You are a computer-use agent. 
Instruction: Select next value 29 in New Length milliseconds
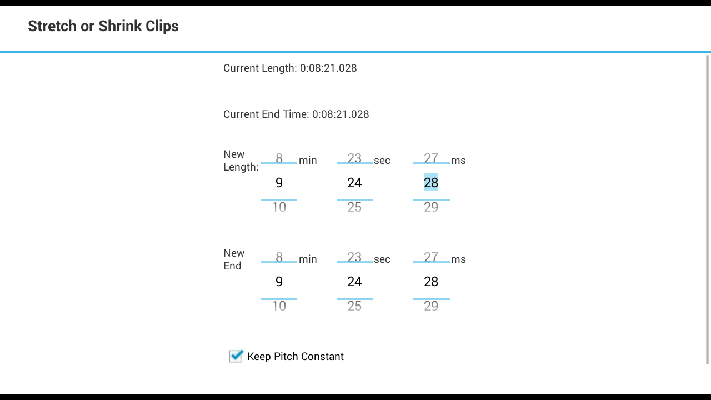click(431, 207)
